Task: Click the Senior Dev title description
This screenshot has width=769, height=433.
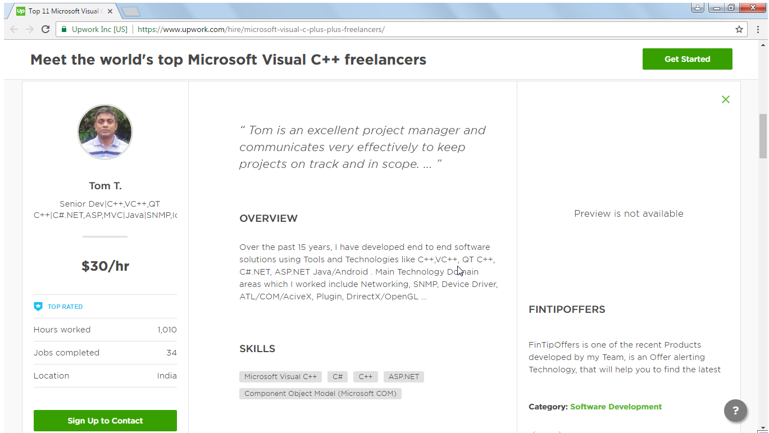Action: (x=105, y=209)
